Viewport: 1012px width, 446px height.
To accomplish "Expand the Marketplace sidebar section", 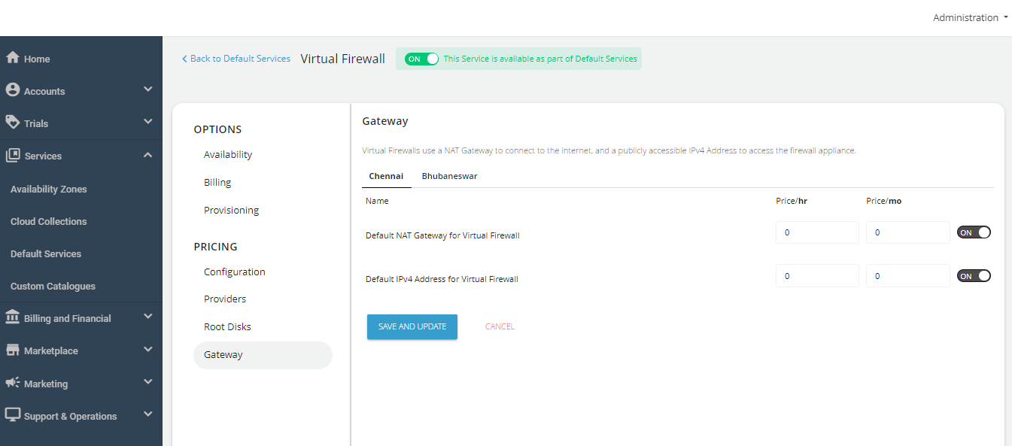I will click(147, 349).
